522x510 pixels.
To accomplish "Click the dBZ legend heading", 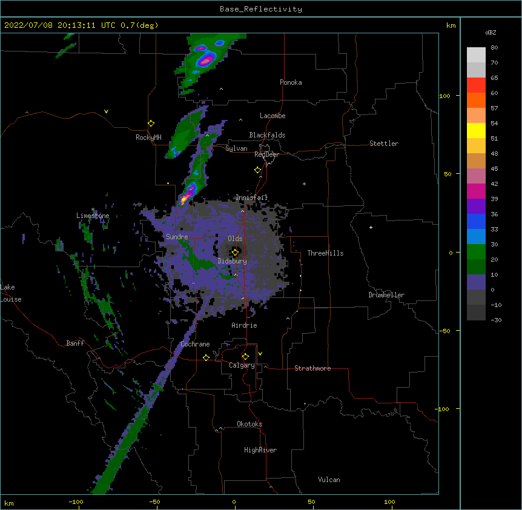I will (x=491, y=32).
